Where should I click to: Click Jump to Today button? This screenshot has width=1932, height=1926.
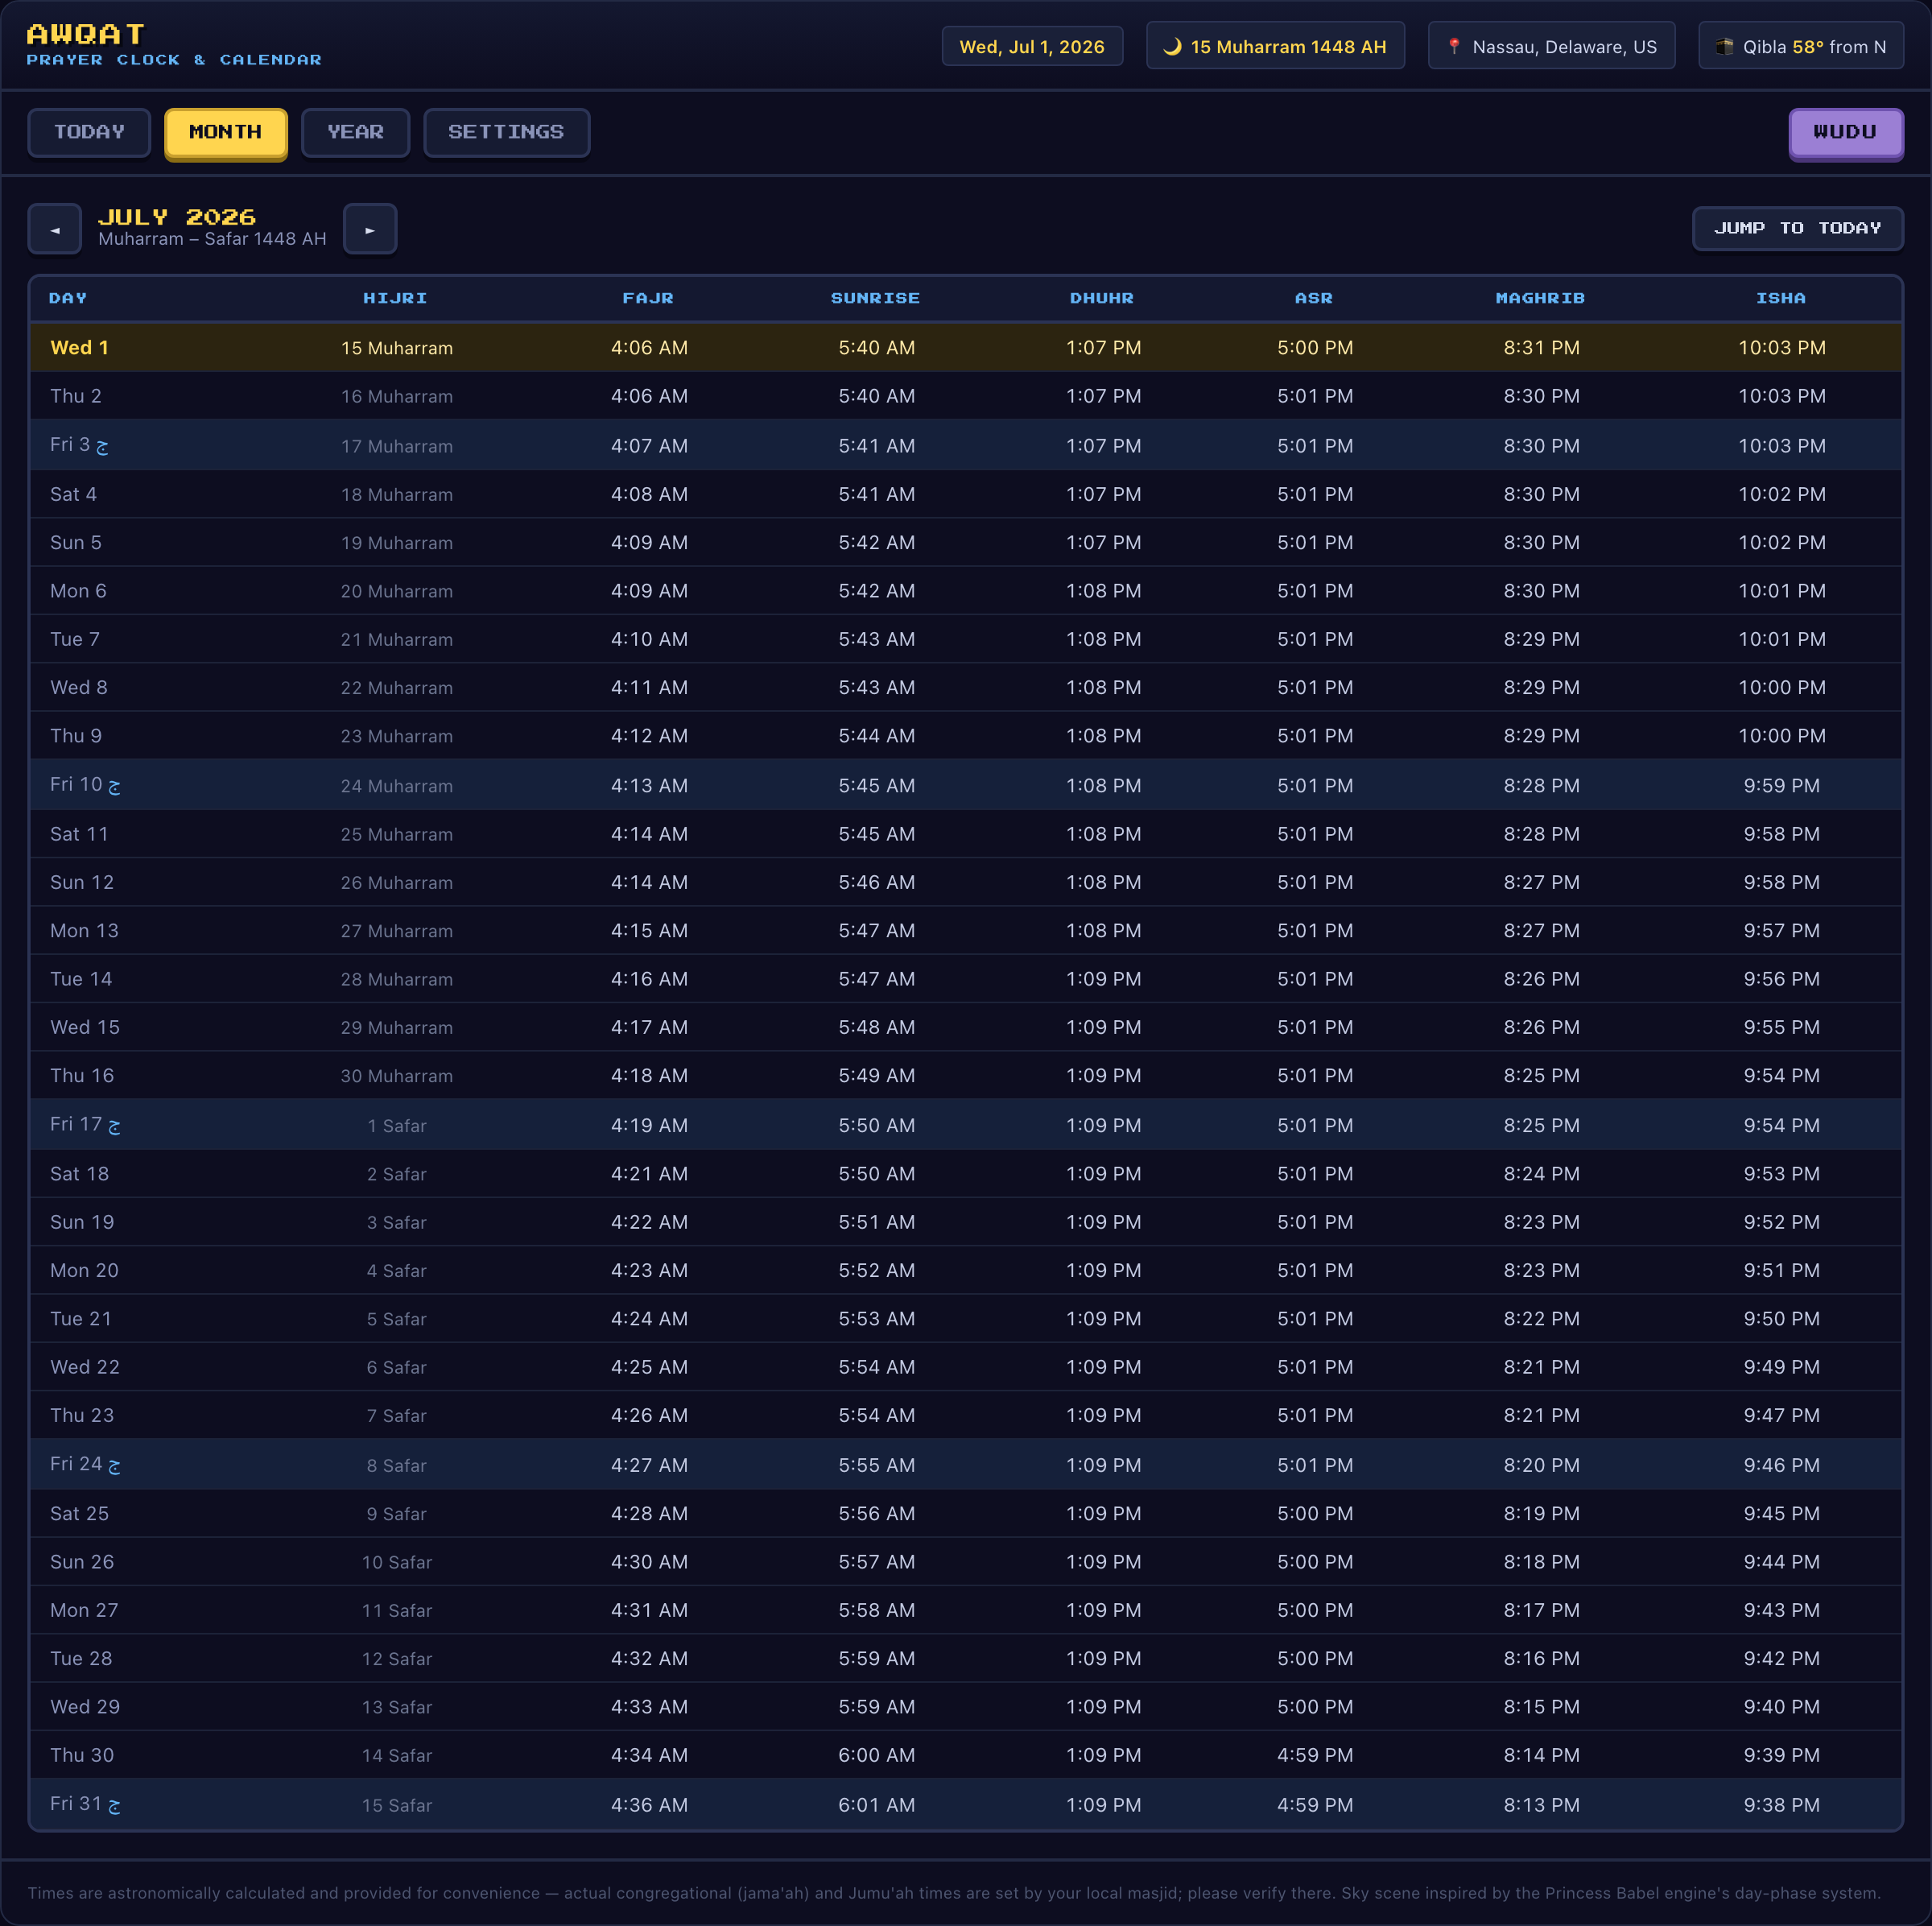pyautogui.click(x=1797, y=228)
